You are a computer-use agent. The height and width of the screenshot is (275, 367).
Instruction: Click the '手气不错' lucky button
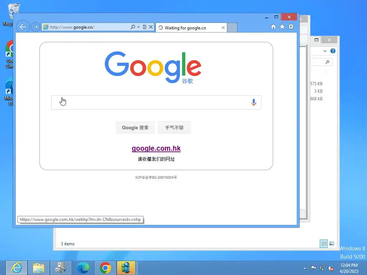click(x=175, y=128)
